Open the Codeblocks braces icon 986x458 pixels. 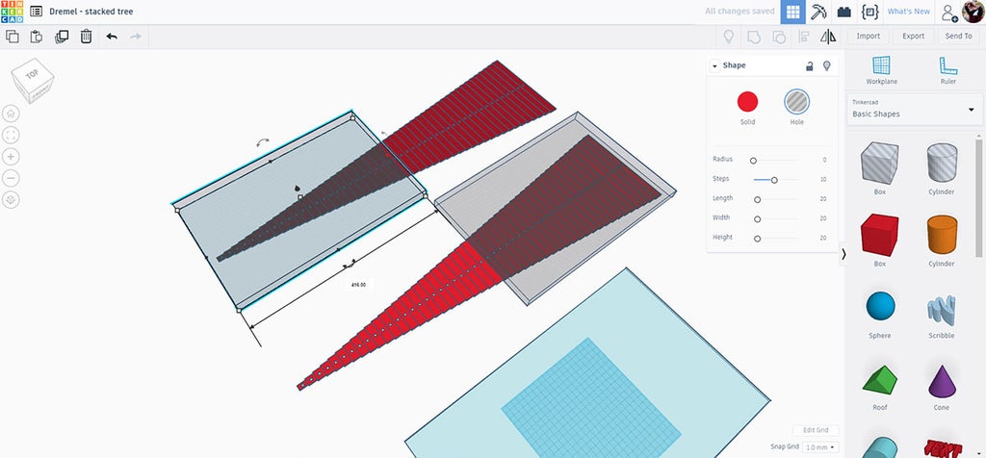click(869, 12)
